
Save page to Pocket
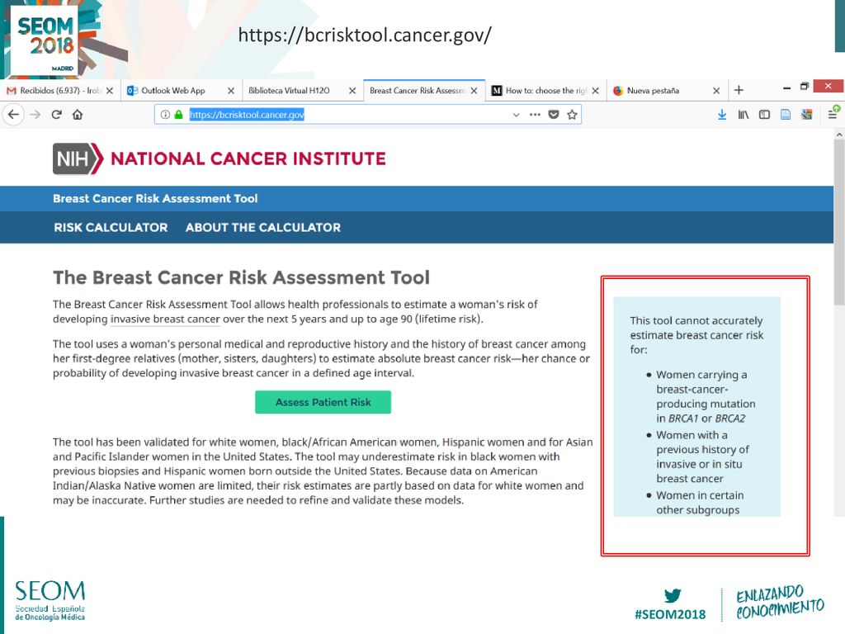(x=554, y=114)
